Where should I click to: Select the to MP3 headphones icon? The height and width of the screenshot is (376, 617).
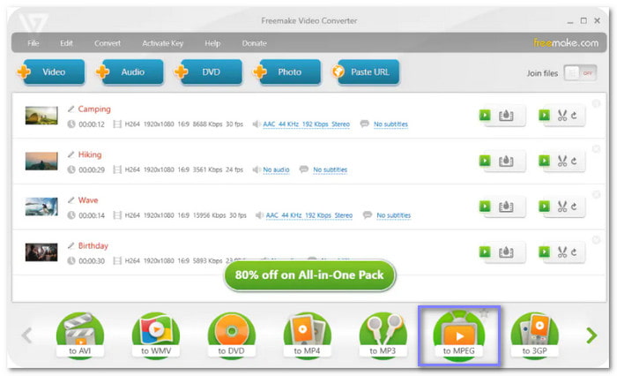383,335
